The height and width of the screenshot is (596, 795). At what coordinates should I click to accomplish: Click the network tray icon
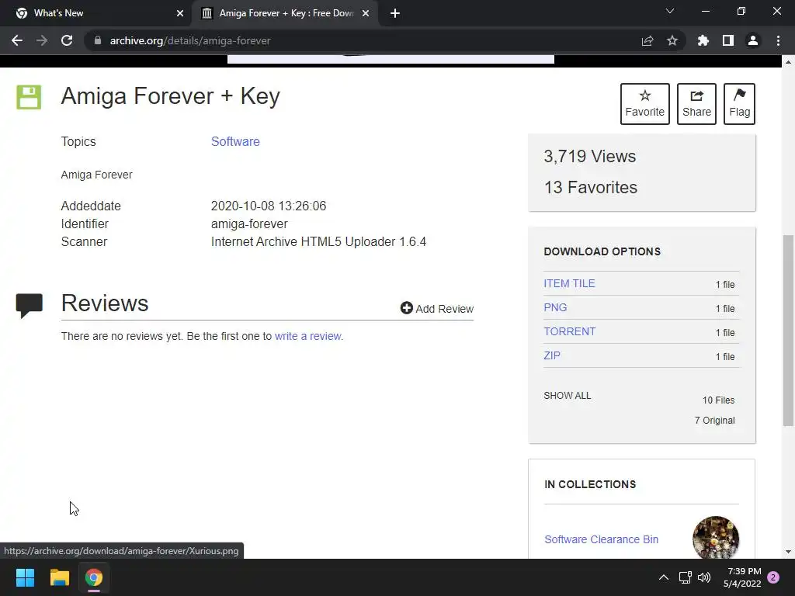click(x=686, y=577)
